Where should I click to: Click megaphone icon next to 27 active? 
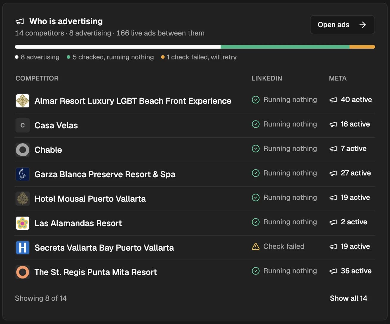click(x=333, y=173)
